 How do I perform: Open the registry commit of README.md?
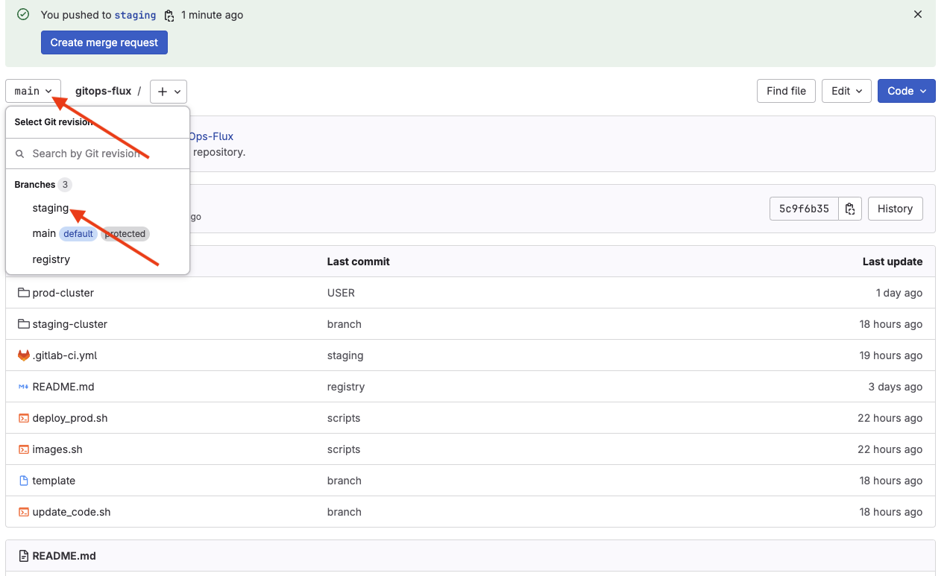pyautogui.click(x=346, y=387)
